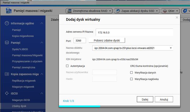Click the Adres serwera IP/Nazwa field
This screenshot has width=190, height=112.
134,32
